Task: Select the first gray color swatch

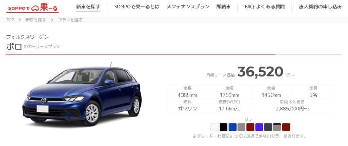Action: click(241, 127)
